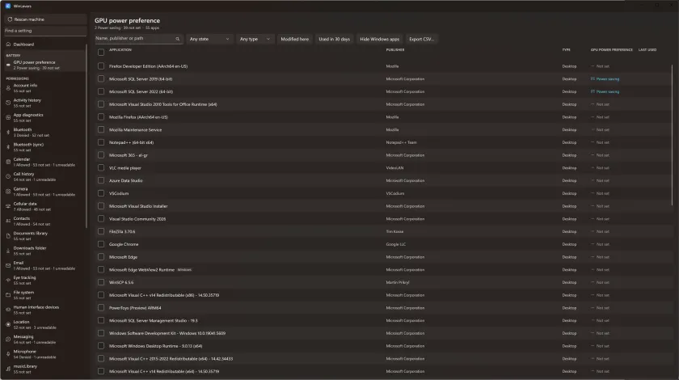Screen dimensions: 679x380
Task: Select the VLC media player checkbox
Action: pyautogui.click(x=101, y=167)
